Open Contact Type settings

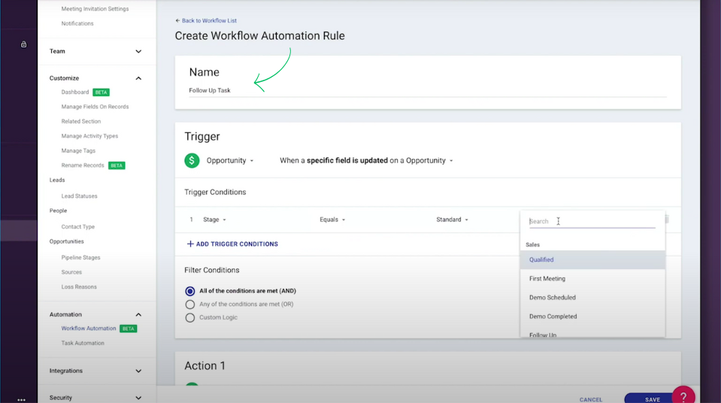click(x=78, y=227)
